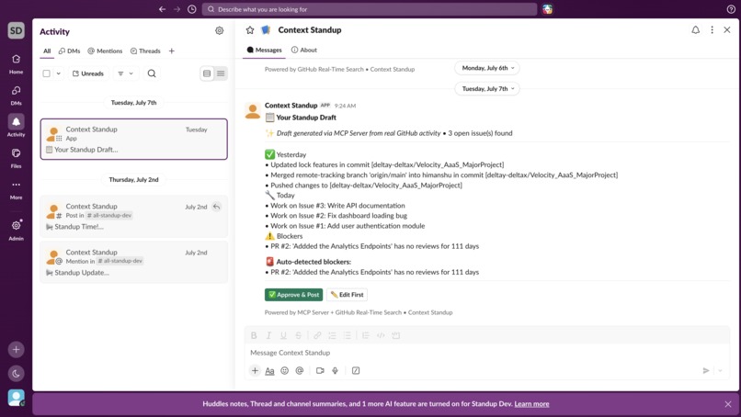The width and height of the screenshot is (741, 417).
Task: Open the 'Standup Update' mention item
Action: point(133,262)
